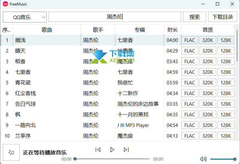Image resolution: width=240 pixels, height=164 pixels.
Task: Click album J III MP3 Player
Action: (x=133, y=125)
